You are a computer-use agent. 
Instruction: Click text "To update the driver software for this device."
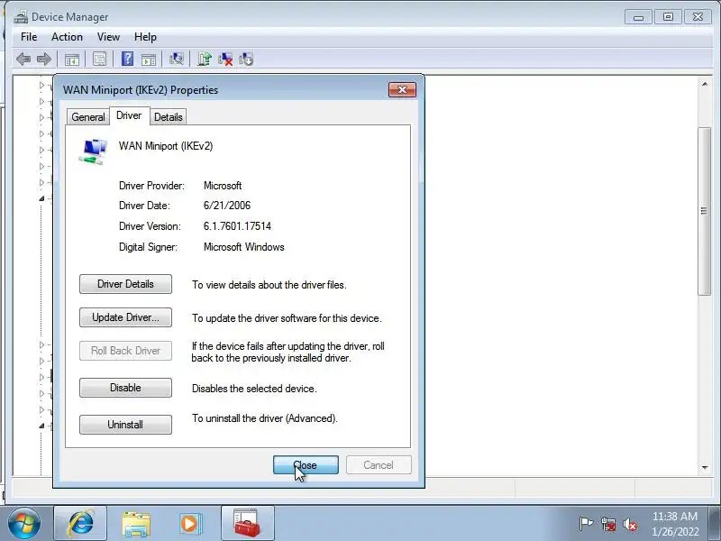pos(287,318)
